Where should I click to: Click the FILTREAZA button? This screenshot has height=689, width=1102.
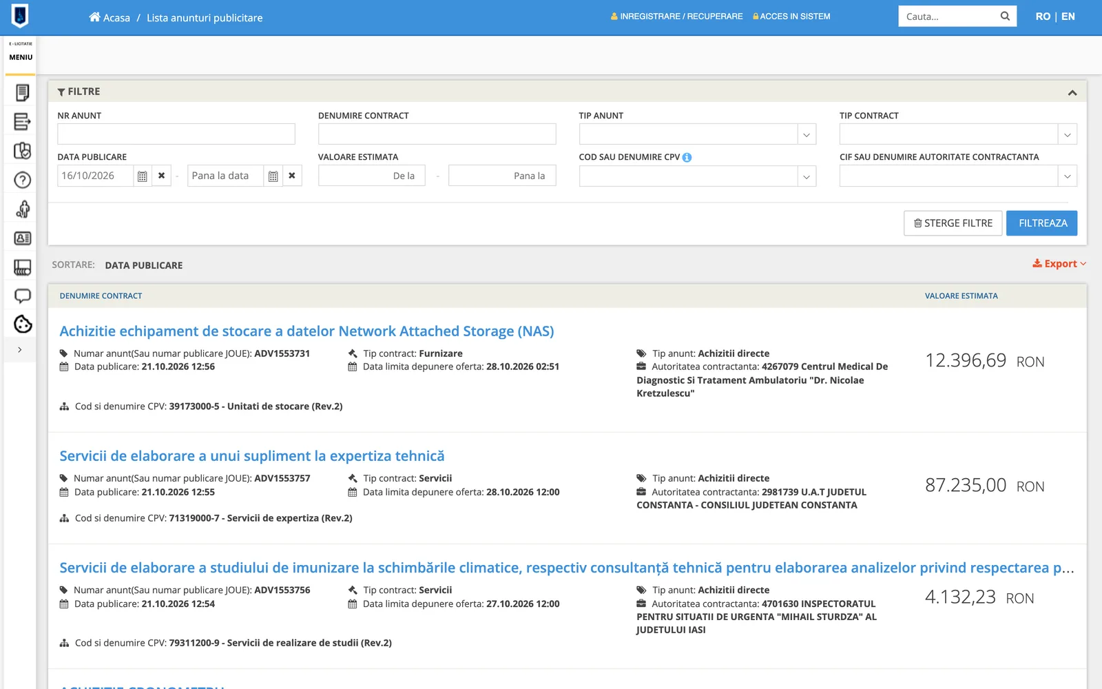(1042, 223)
